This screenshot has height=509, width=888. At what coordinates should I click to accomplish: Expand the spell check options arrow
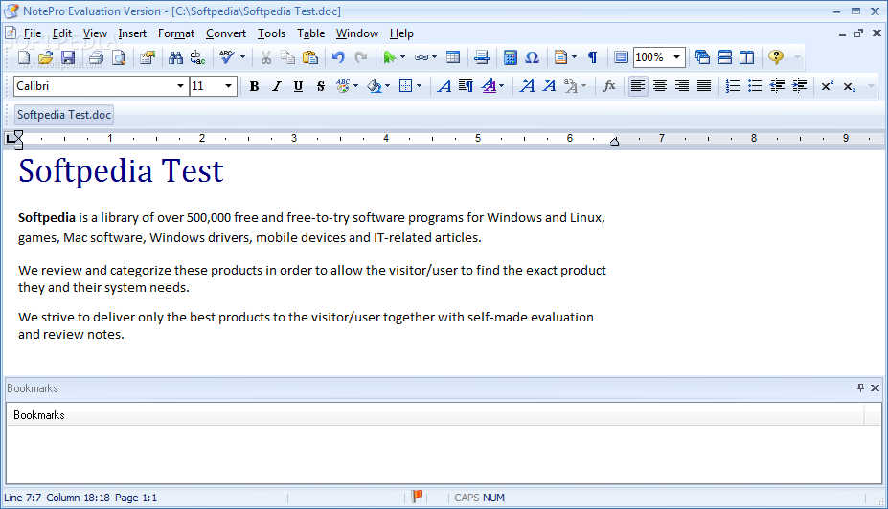(x=242, y=57)
